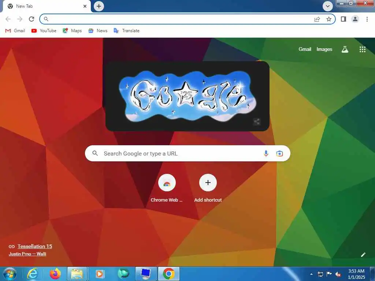
Task: Open the network tray icon
Action: 320,274
